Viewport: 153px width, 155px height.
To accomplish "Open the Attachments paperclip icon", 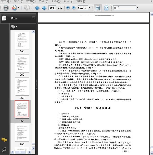I will (4, 150).
